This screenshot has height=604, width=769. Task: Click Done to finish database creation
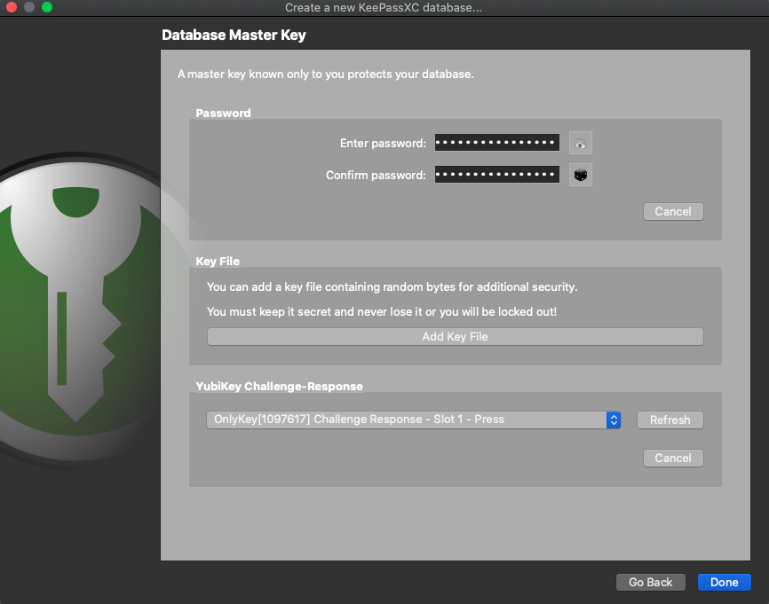725,582
